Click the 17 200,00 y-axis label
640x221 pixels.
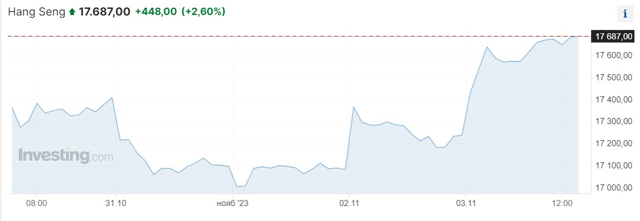(x=613, y=143)
